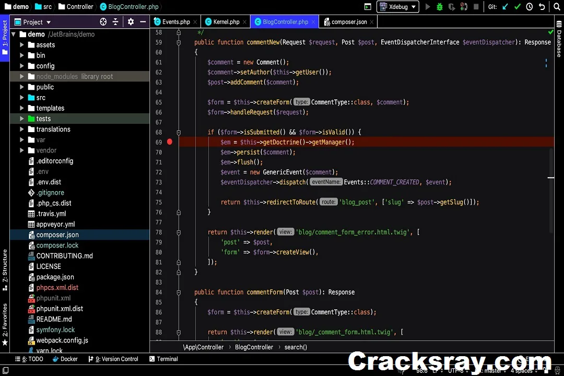Click search() in bottom breadcrumb

tap(296, 347)
